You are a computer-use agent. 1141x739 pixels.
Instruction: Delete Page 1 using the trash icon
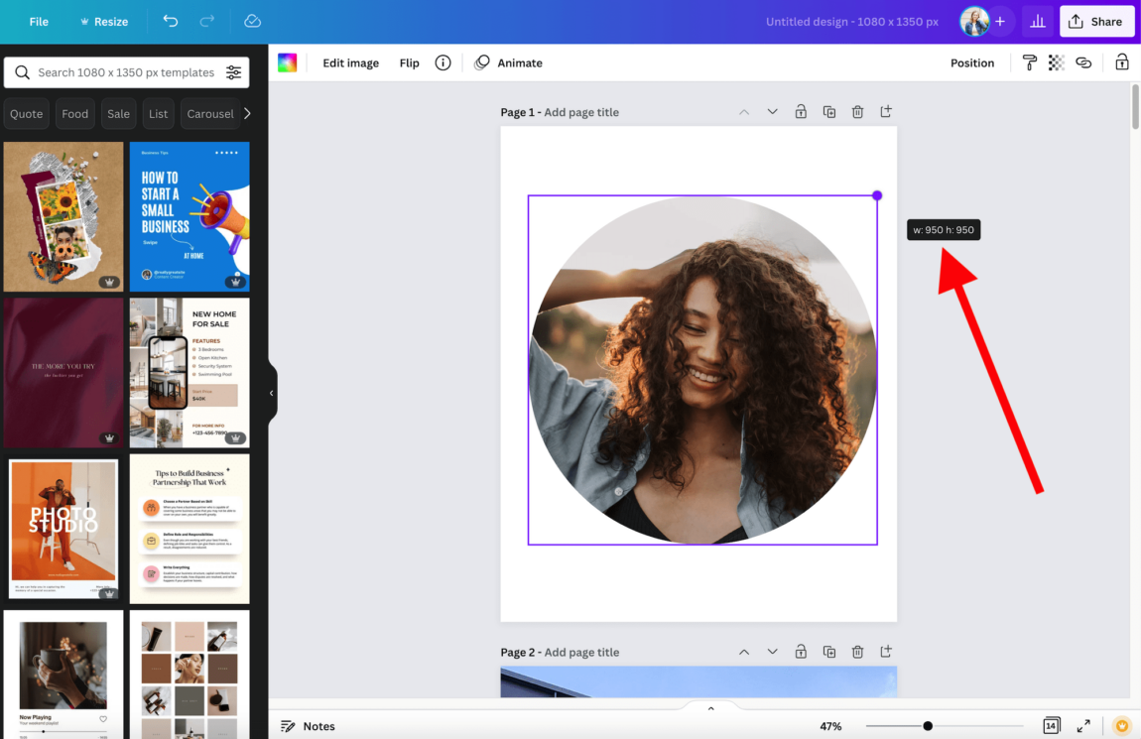(x=857, y=111)
